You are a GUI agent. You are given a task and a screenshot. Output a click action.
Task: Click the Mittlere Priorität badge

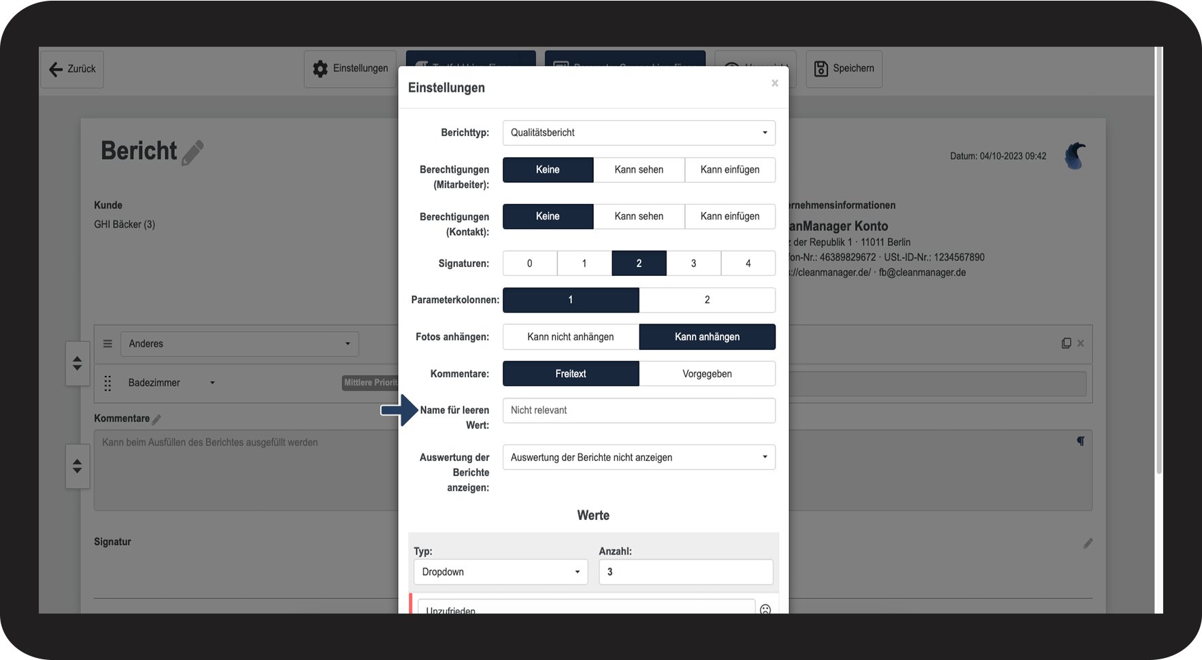(370, 383)
